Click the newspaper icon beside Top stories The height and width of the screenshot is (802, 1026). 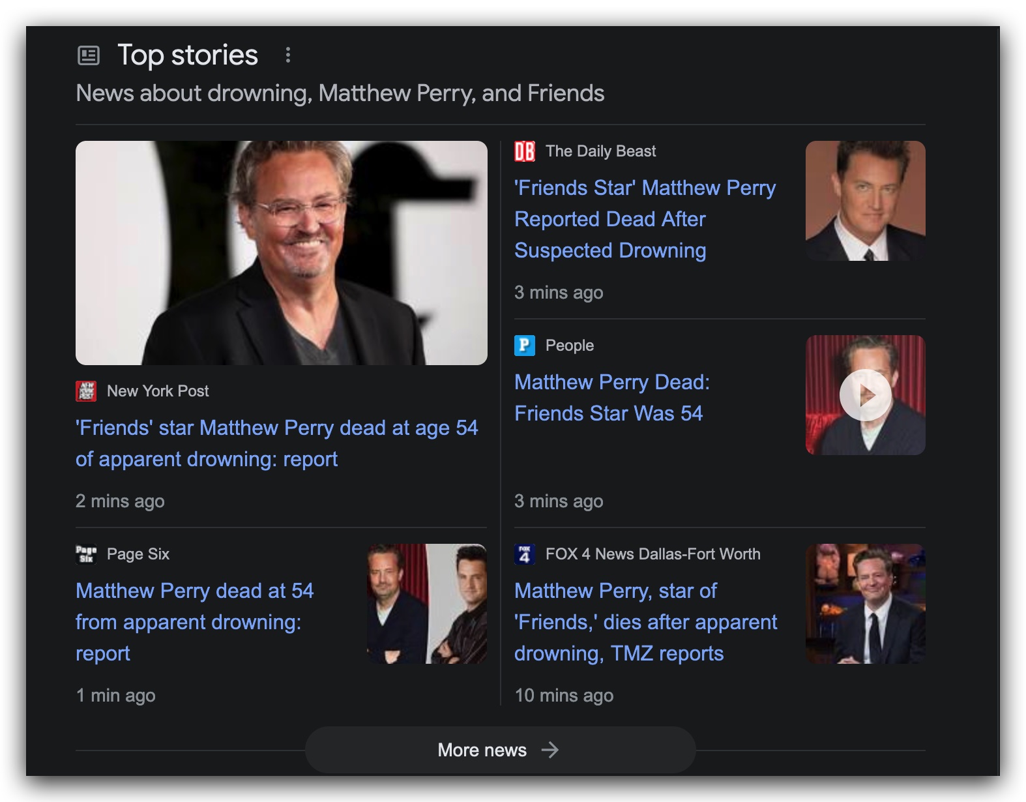[89, 55]
